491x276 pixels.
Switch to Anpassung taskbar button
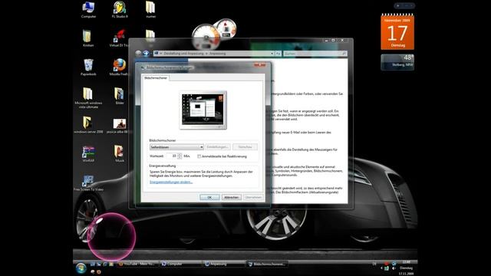[x=223, y=264]
